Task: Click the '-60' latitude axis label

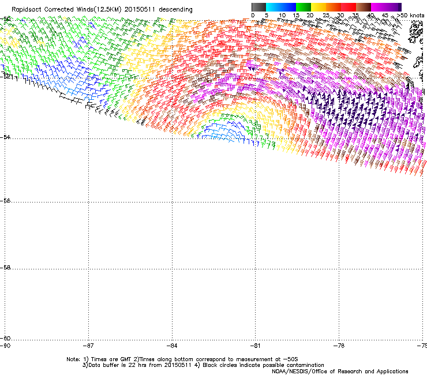Action: pos(5,338)
